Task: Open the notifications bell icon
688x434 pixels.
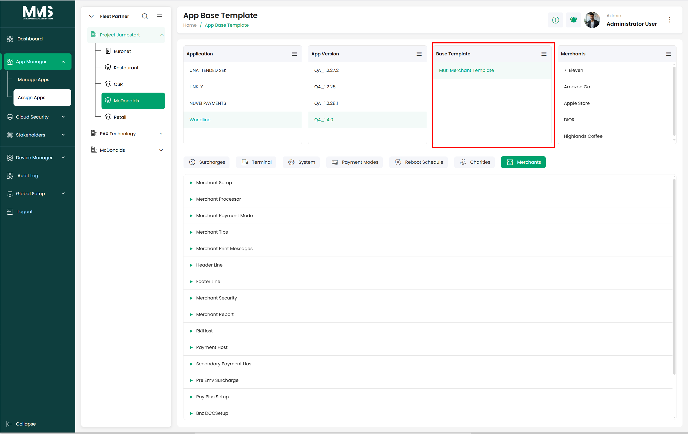Action: pyautogui.click(x=573, y=20)
